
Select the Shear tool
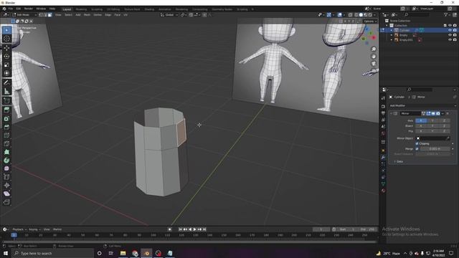pos(6,193)
